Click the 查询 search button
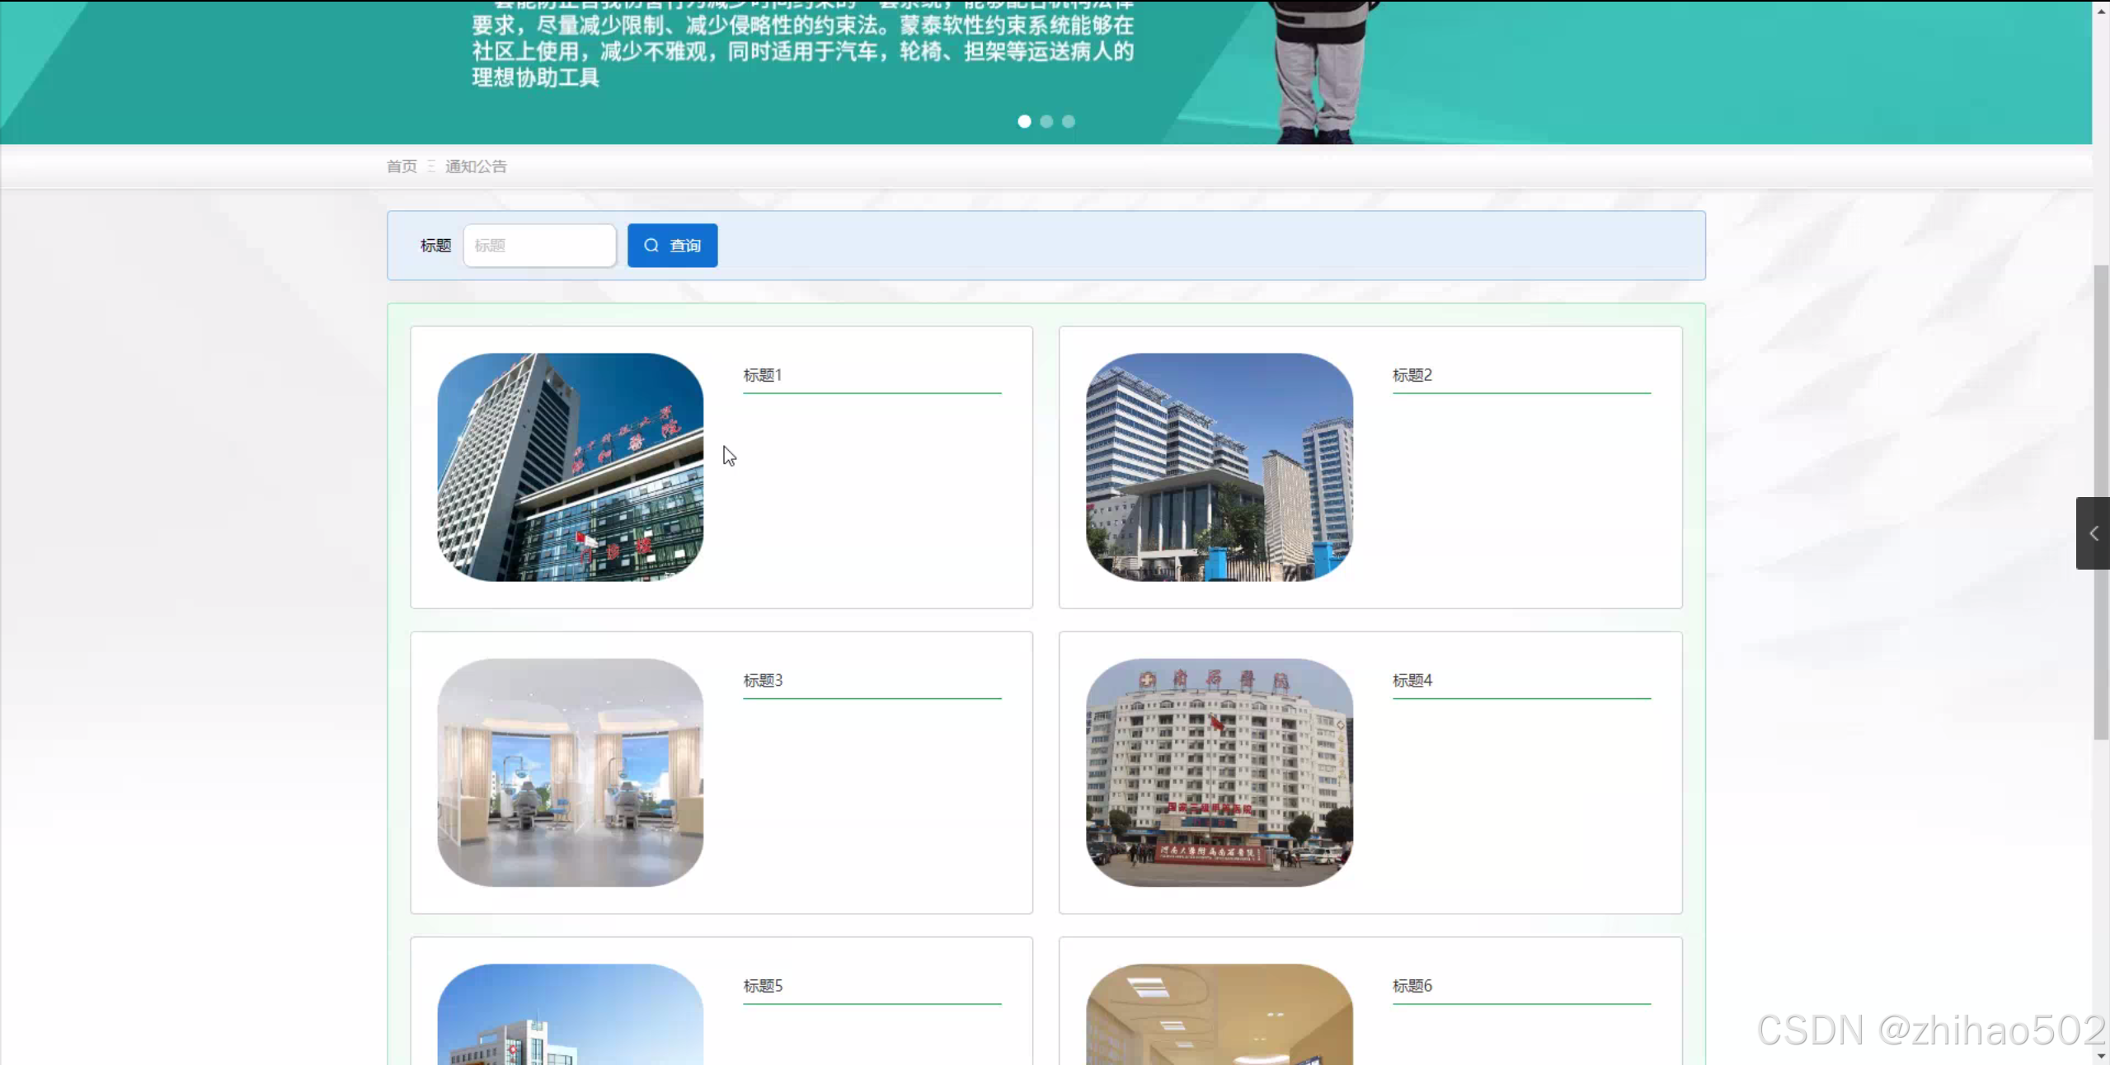The image size is (2110, 1065). point(672,246)
